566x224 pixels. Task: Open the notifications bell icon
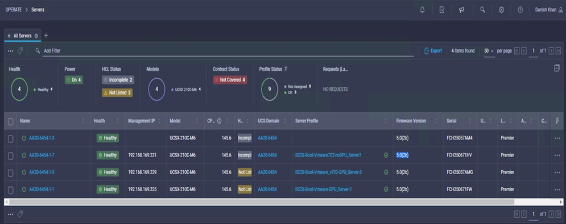point(422,10)
